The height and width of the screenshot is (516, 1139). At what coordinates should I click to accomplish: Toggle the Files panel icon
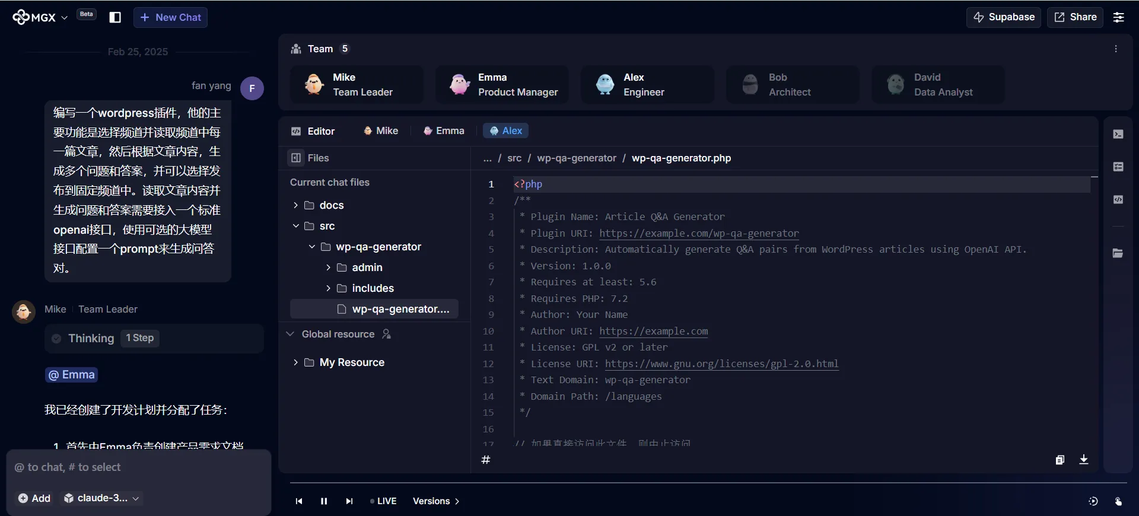coord(295,158)
